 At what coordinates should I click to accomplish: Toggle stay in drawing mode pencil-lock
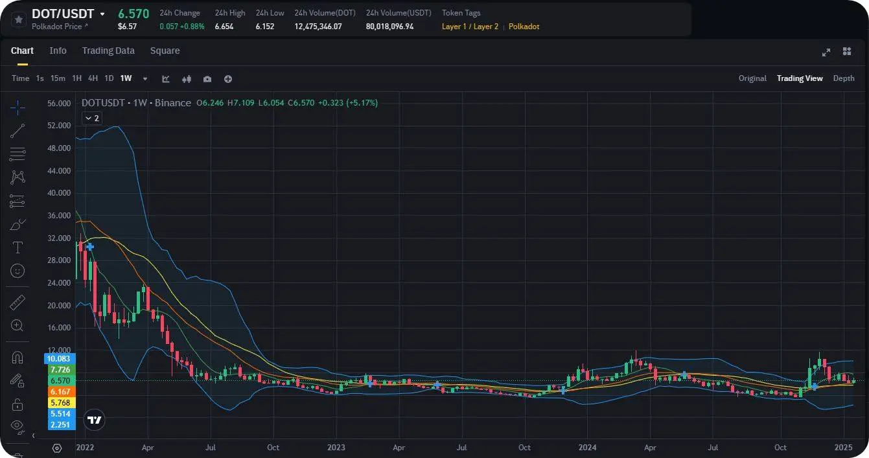click(17, 381)
